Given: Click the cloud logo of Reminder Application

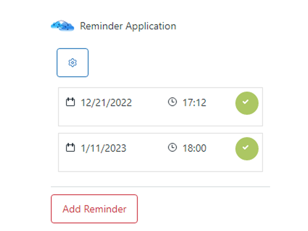Looking at the screenshot, I should coord(62,26).
